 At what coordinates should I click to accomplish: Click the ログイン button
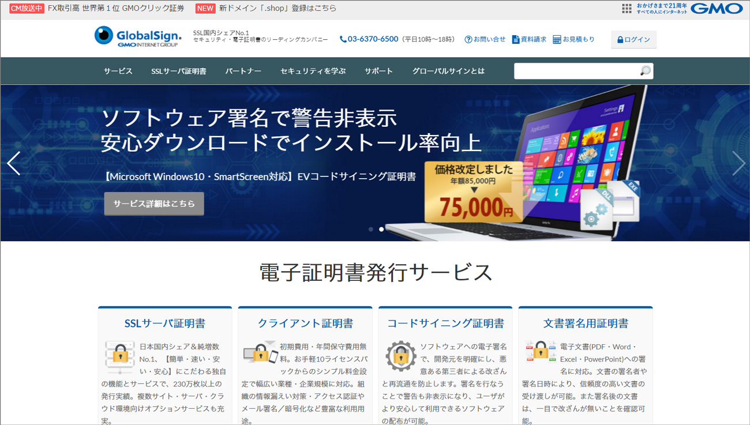click(633, 40)
